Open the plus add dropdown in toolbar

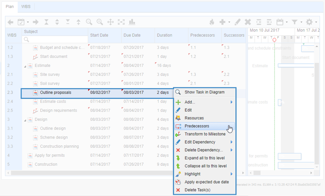point(224,22)
